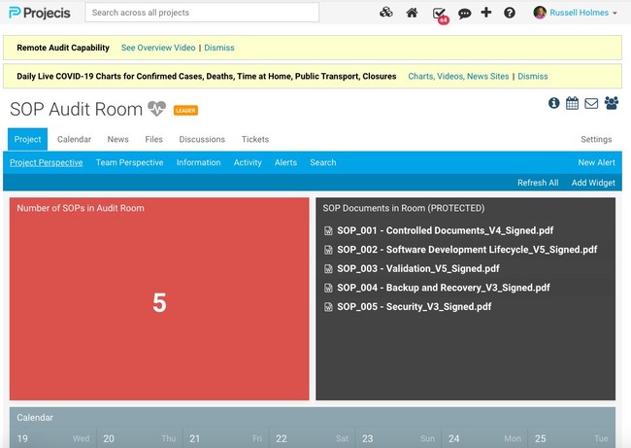
Task: Switch to the Tickets tab
Action: pyautogui.click(x=255, y=139)
